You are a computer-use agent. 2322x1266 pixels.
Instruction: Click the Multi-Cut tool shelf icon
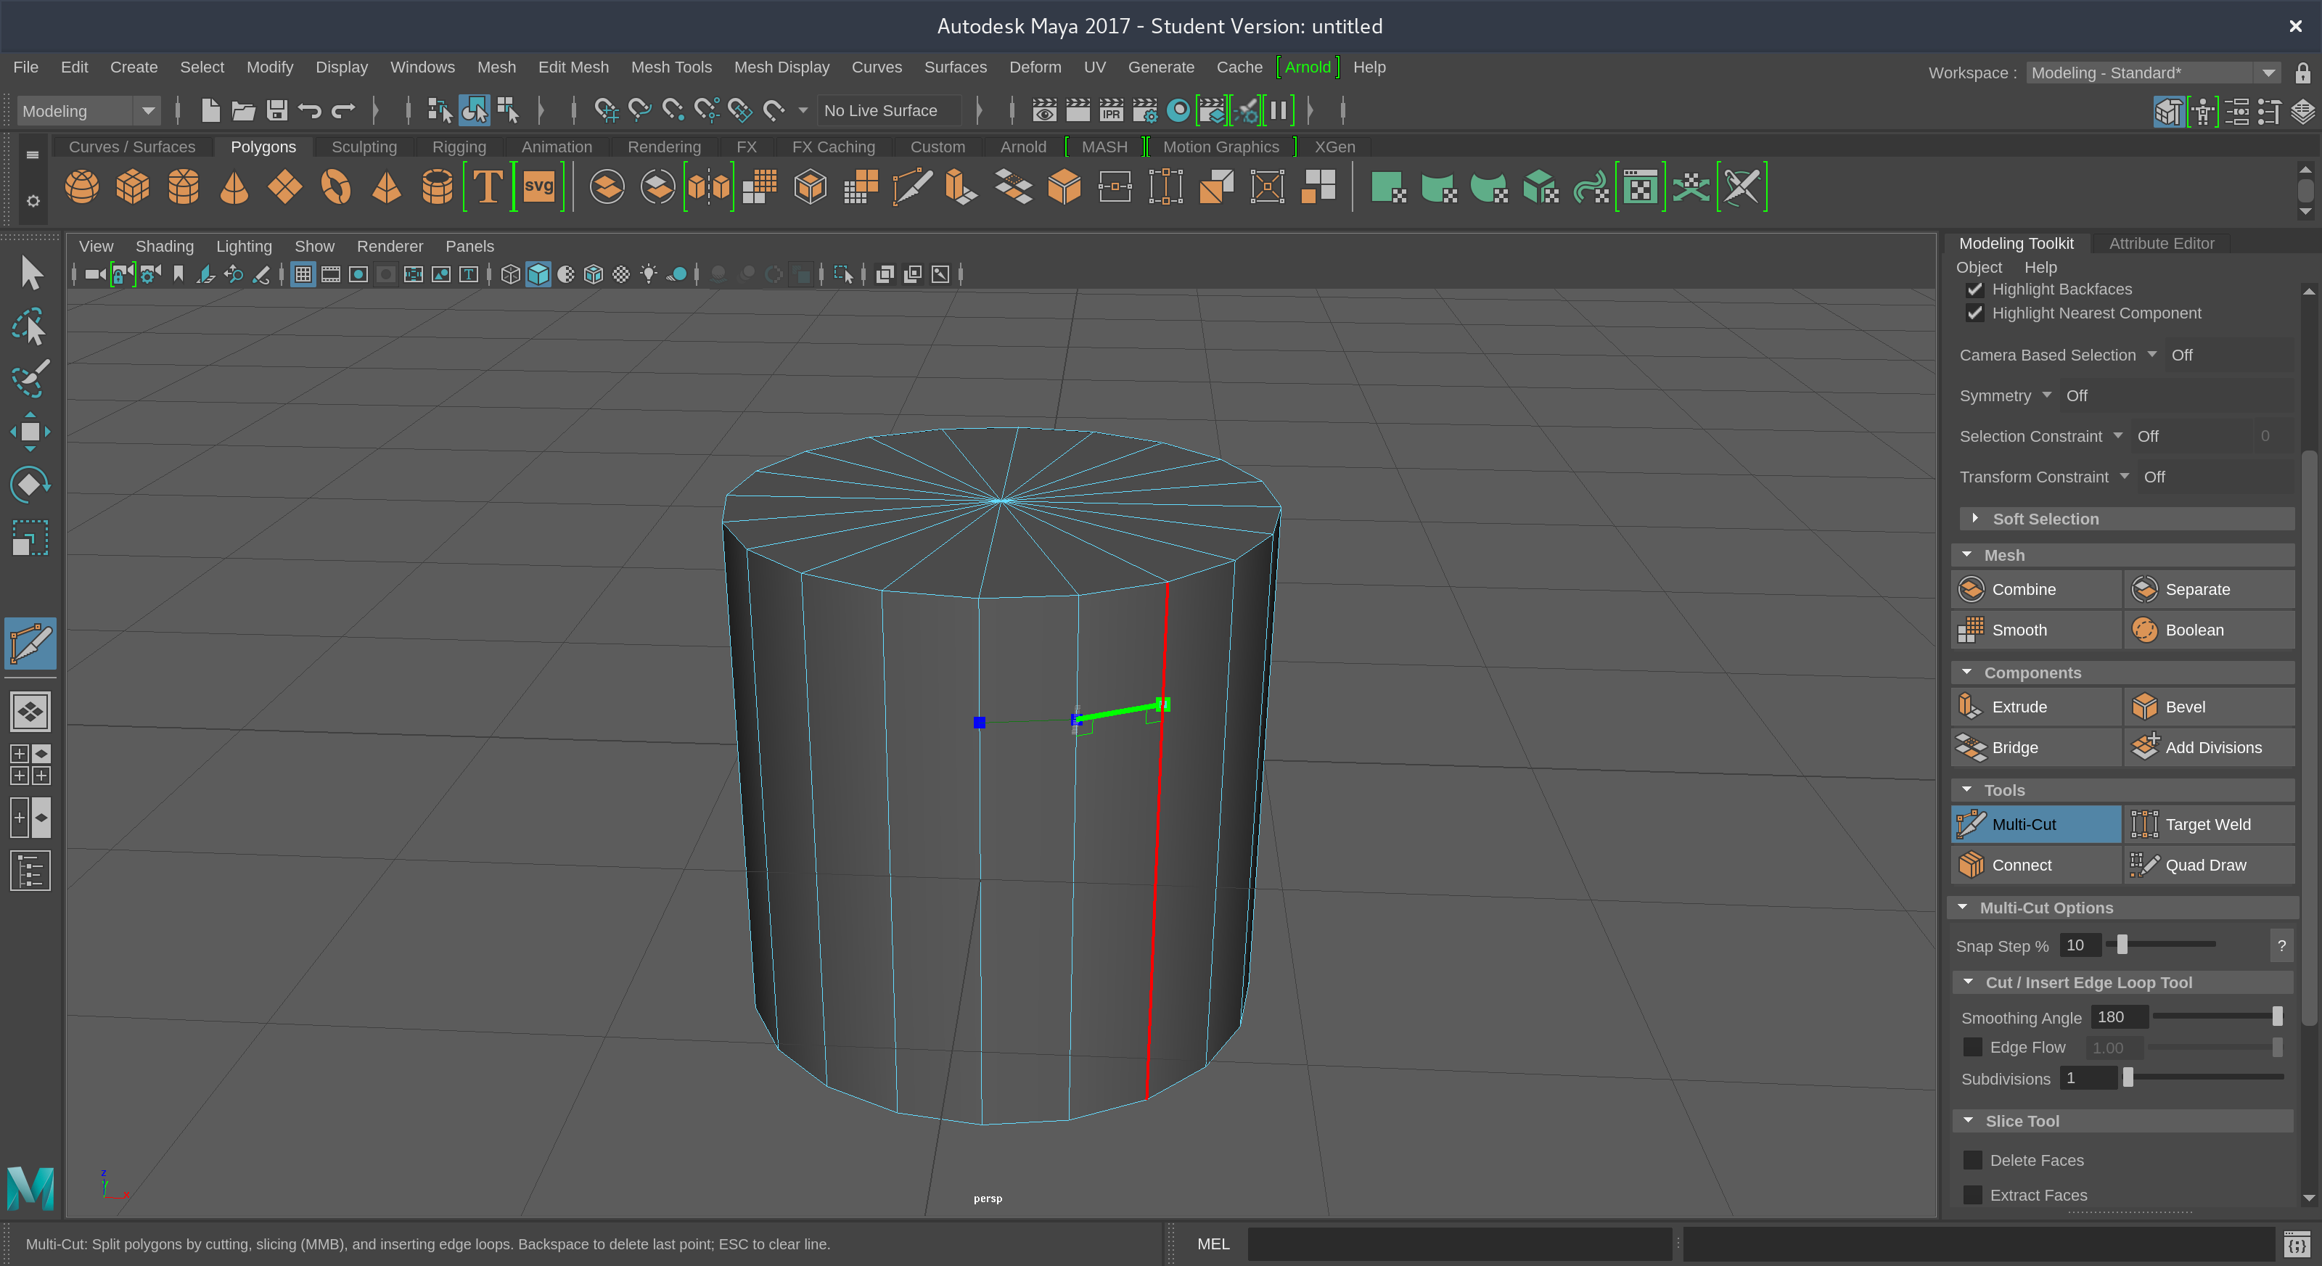(911, 187)
